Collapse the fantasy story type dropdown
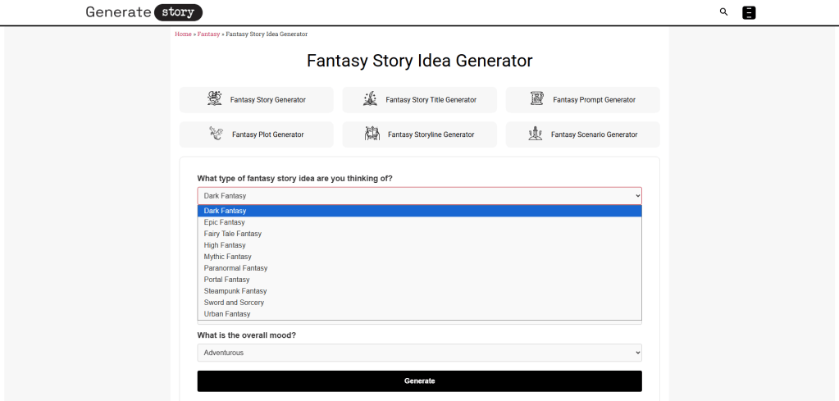Screen dimensions: 839x401 coord(419,196)
